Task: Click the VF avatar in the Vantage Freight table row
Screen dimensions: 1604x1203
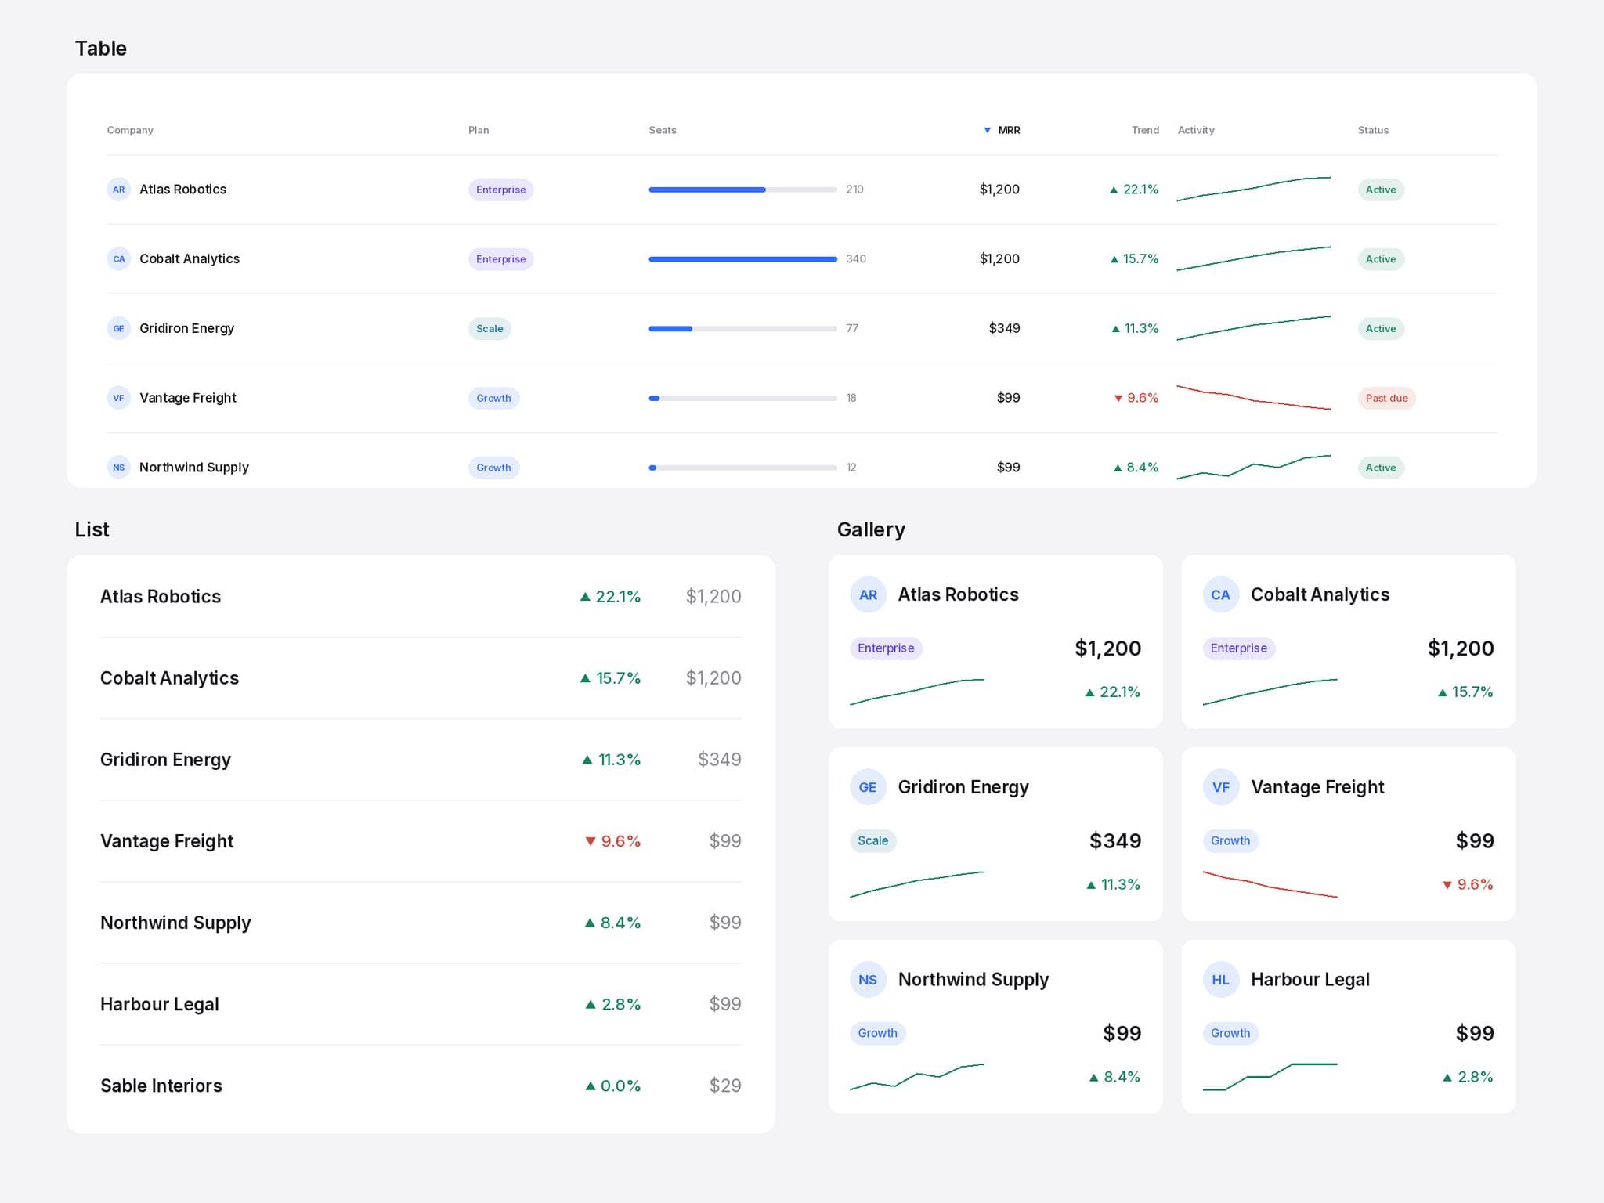Action: tap(118, 398)
